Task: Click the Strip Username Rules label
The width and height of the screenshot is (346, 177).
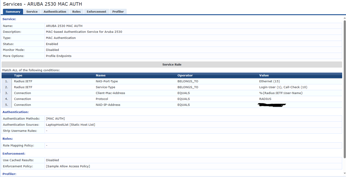Action: point(20,131)
